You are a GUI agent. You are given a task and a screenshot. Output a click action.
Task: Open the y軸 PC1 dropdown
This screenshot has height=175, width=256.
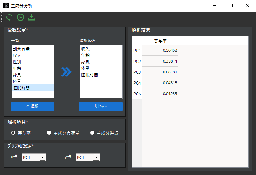coord(88,157)
